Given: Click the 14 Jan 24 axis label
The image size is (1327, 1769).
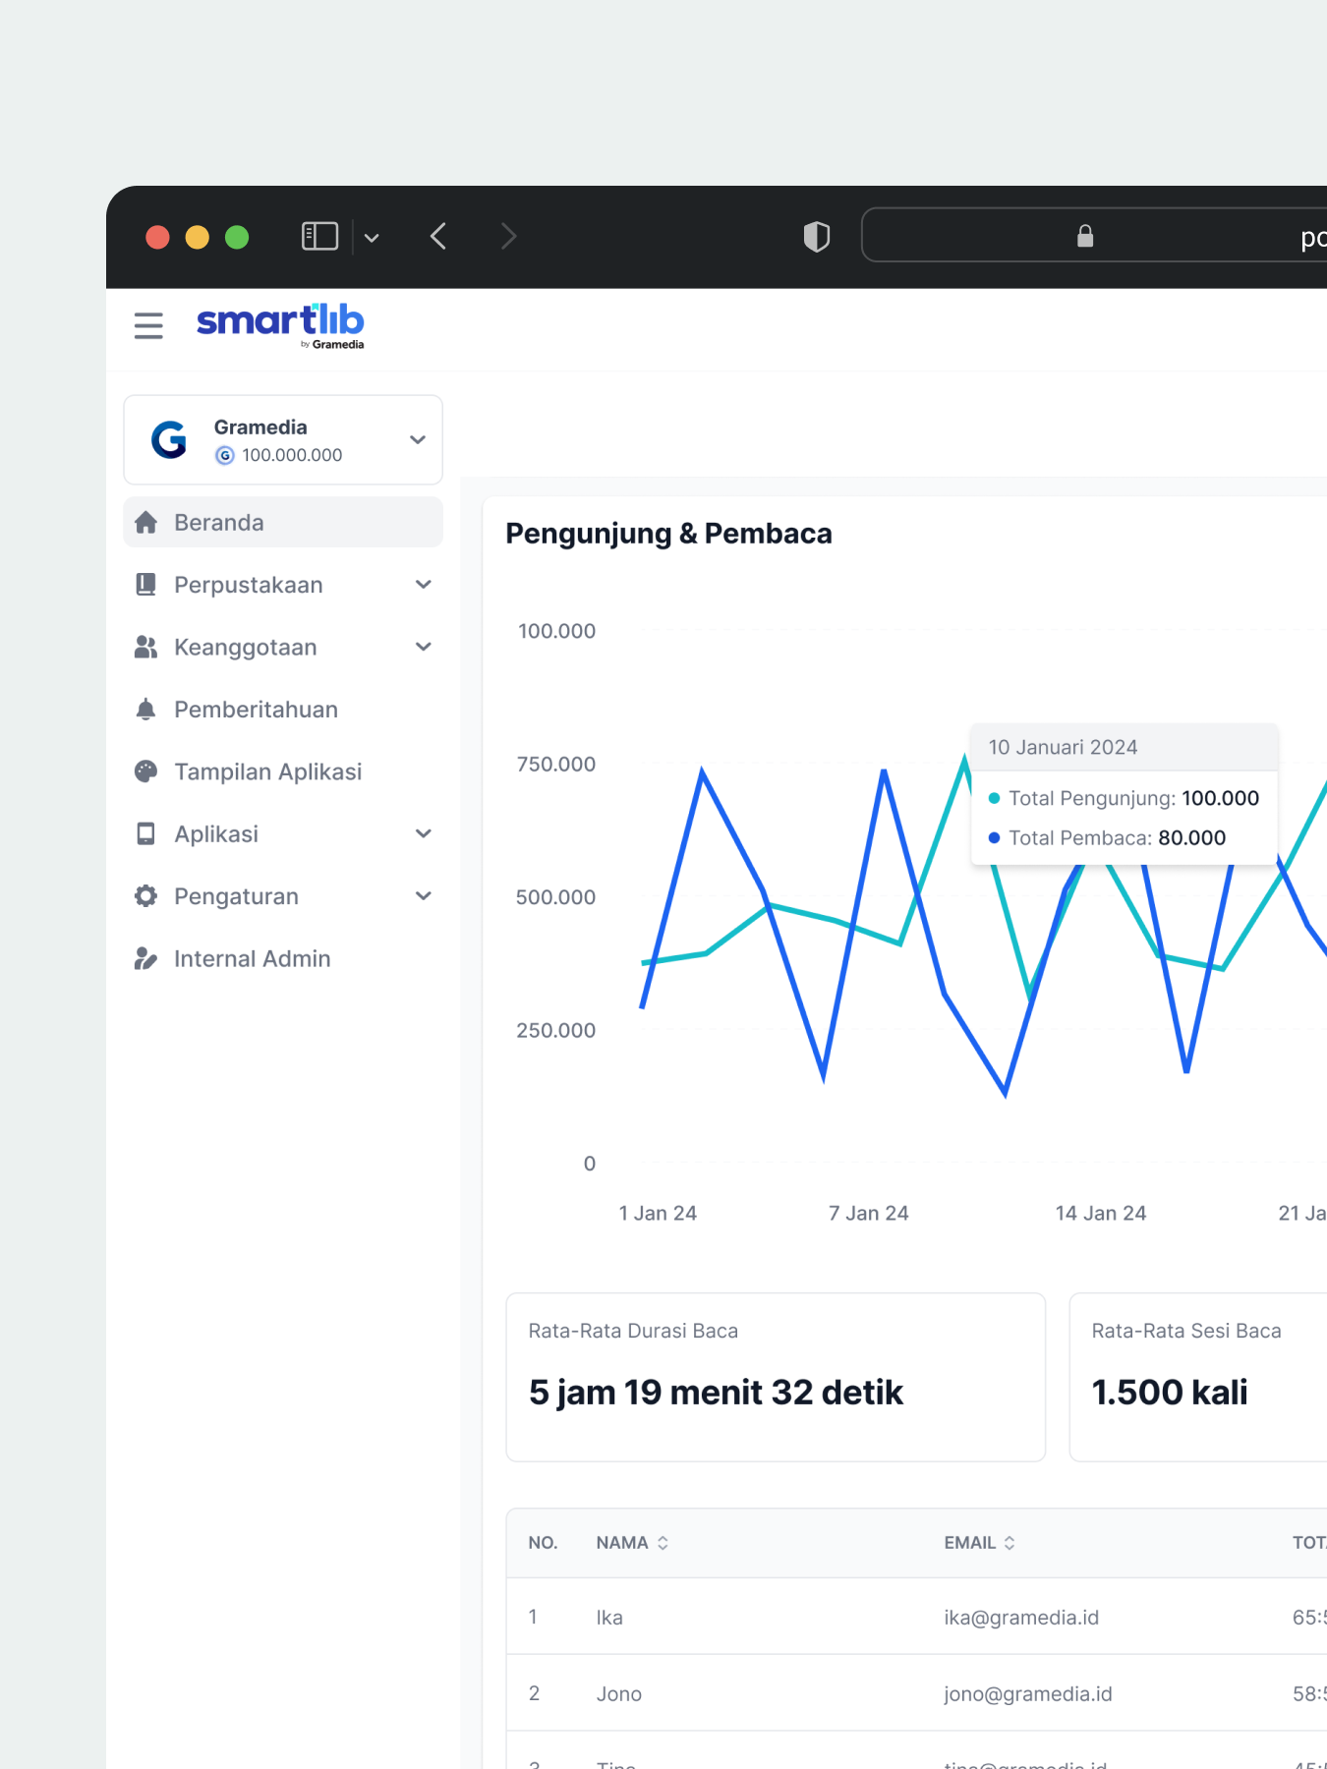Looking at the screenshot, I should click(1101, 1214).
